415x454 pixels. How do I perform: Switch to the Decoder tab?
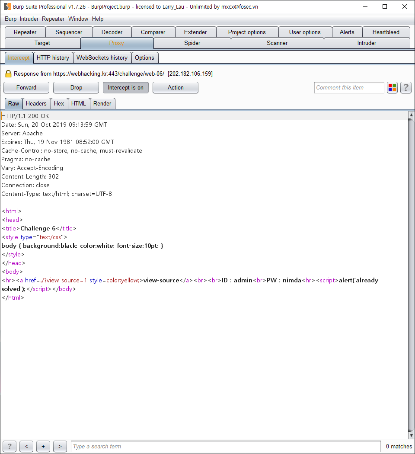112,32
